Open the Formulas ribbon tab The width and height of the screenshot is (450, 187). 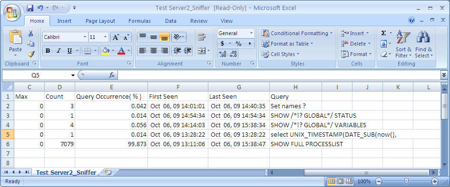[139, 21]
